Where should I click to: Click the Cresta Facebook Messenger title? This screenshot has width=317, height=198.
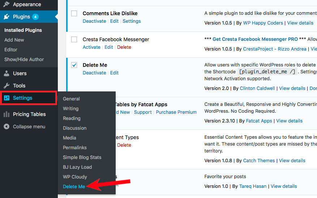click(116, 39)
